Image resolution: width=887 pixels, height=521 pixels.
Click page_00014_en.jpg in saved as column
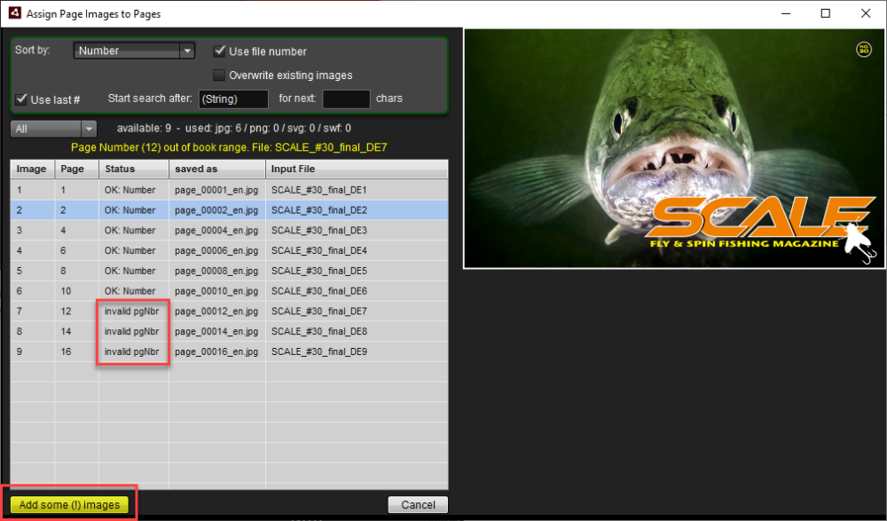coord(217,331)
